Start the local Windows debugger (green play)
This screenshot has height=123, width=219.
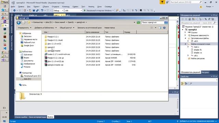85,11
